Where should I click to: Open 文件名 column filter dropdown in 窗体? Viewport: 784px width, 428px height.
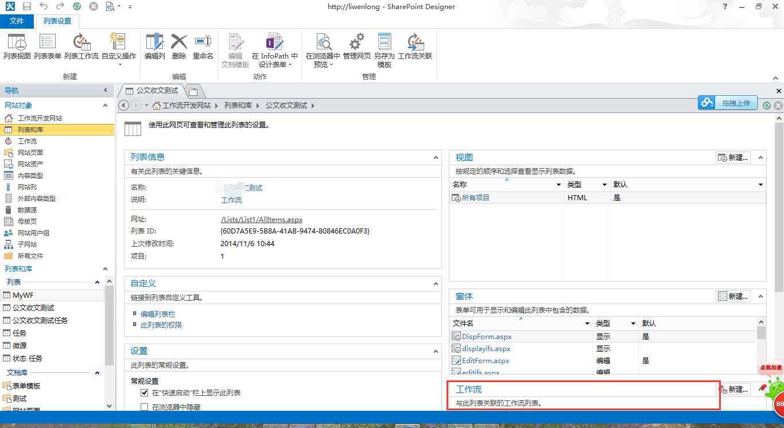click(587, 324)
